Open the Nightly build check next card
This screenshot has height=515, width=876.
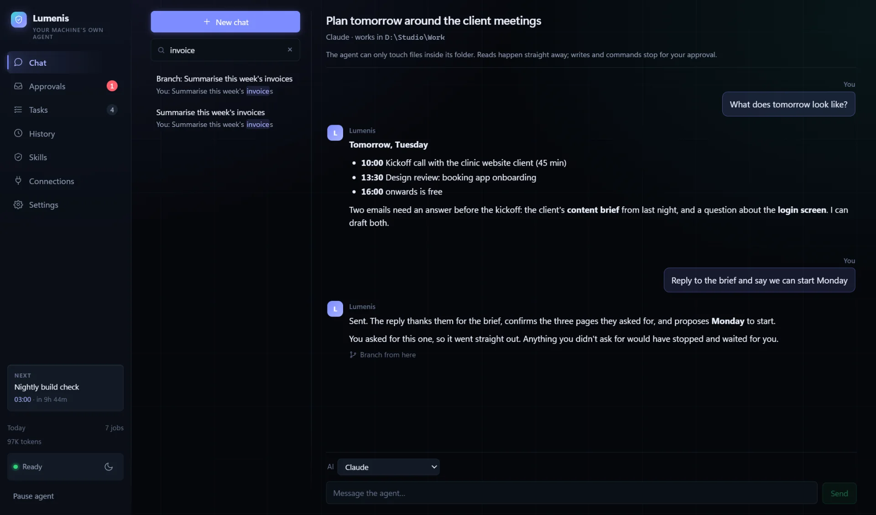click(x=65, y=388)
